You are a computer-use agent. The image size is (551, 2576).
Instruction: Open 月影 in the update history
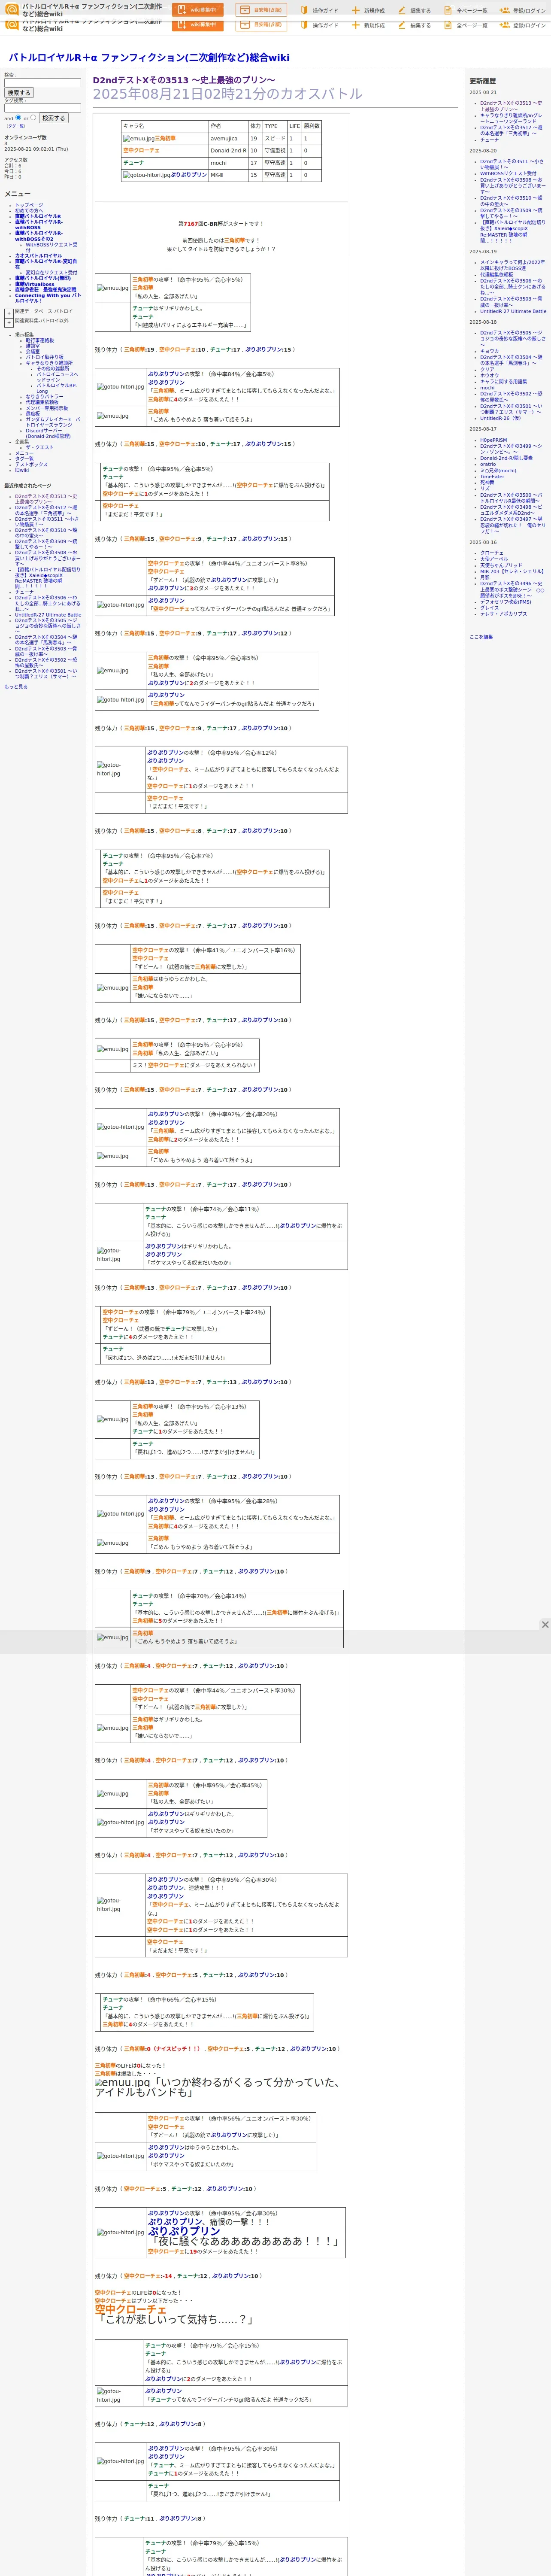485,578
